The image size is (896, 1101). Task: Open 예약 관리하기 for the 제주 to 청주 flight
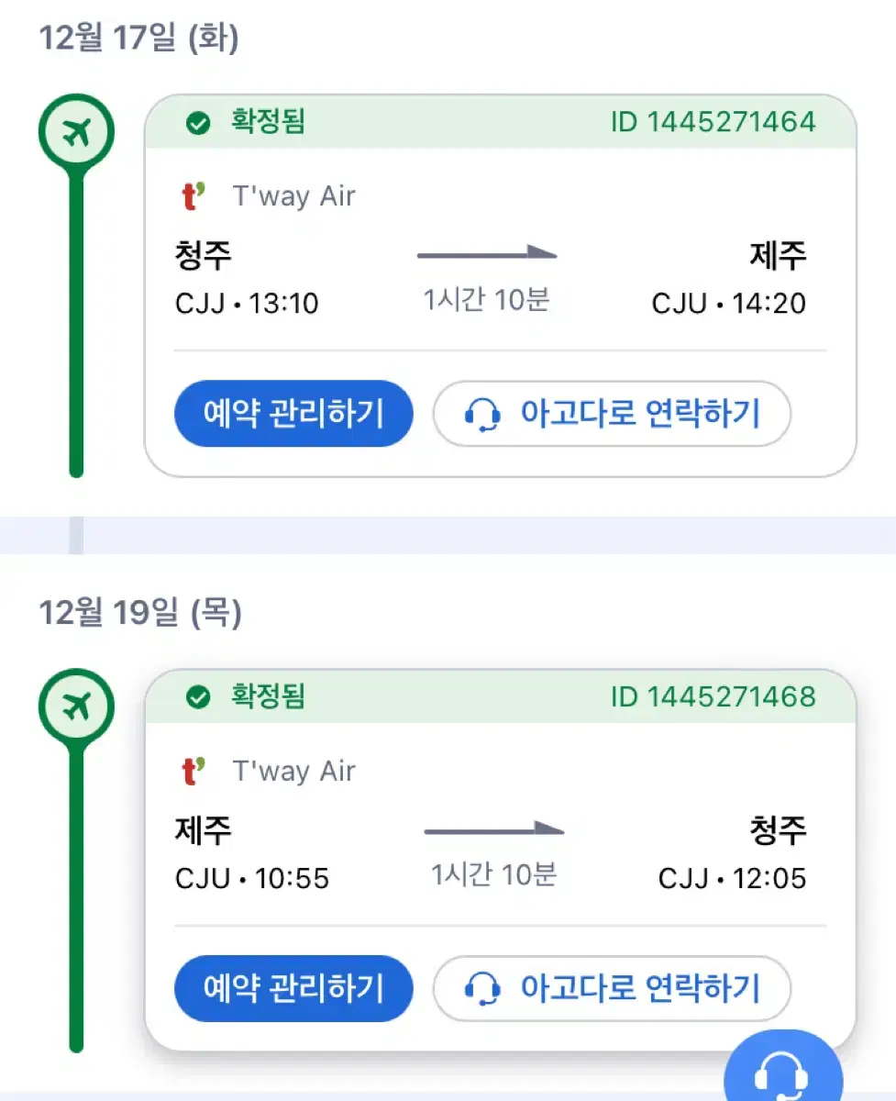[293, 988]
